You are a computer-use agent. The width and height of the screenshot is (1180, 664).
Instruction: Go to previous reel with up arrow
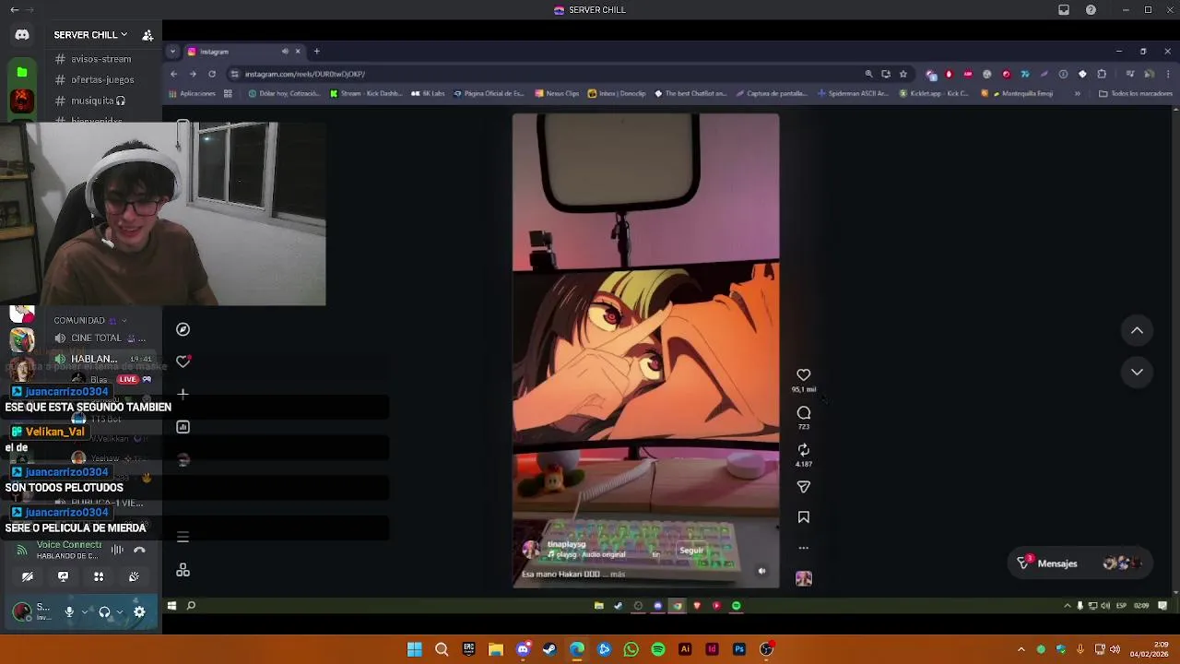1137,330
